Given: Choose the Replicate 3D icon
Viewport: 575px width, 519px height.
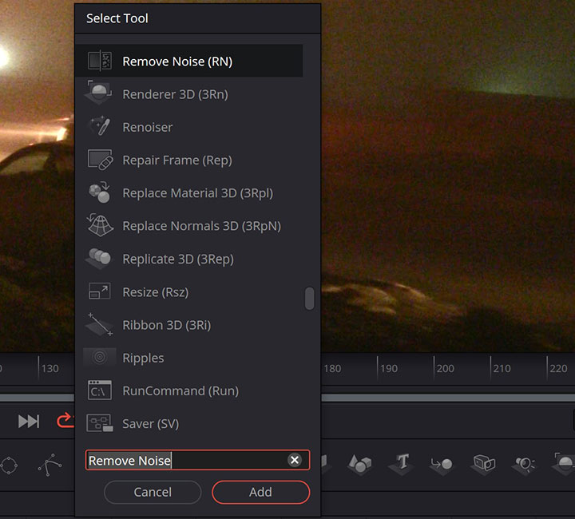Looking at the screenshot, I should click(x=99, y=257).
